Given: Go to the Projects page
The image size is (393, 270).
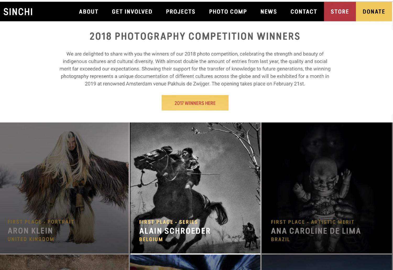Looking at the screenshot, I should point(181,12).
